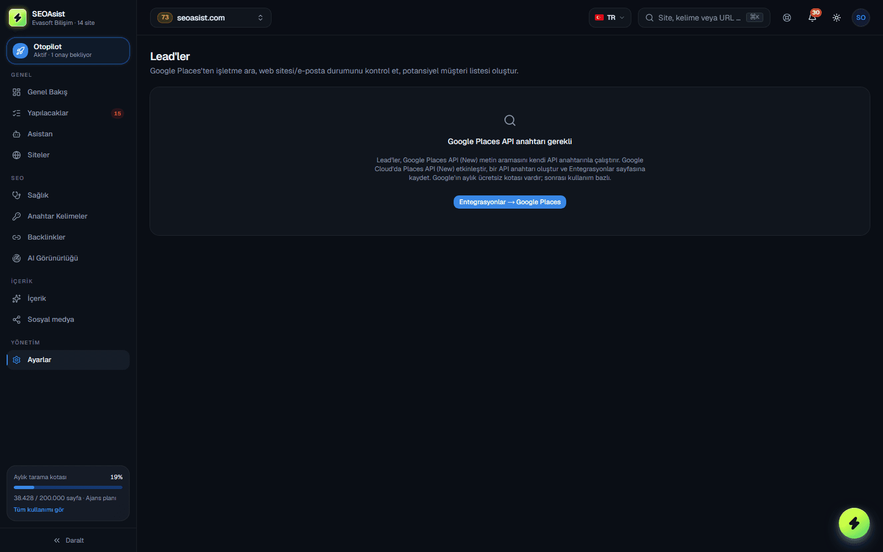Click the Sosyal medya share icon
Screen dimensions: 883x552
tap(17, 320)
